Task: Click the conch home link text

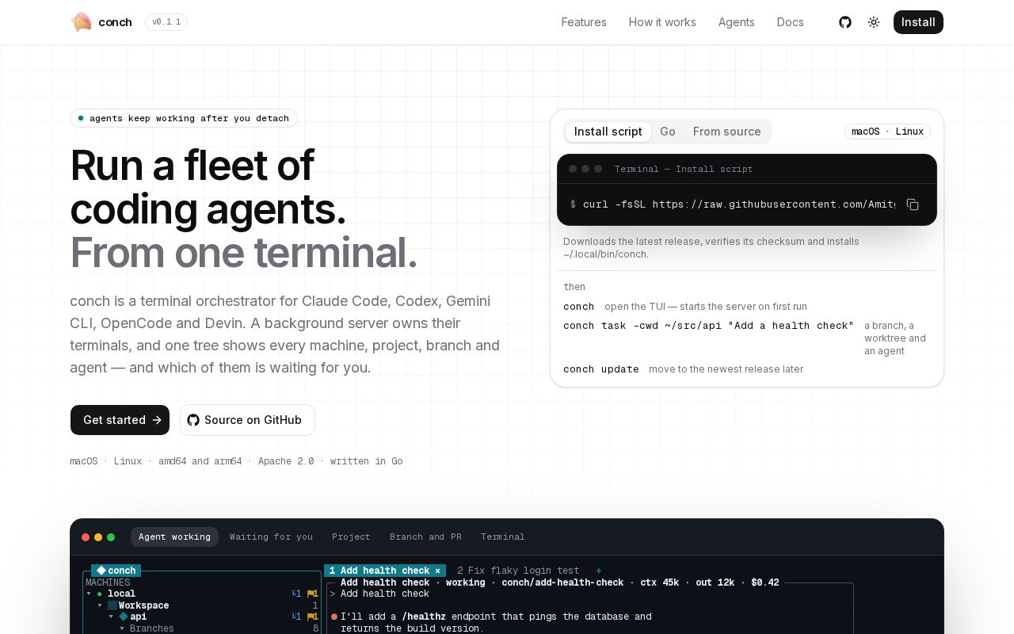Action: tap(115, 22)
